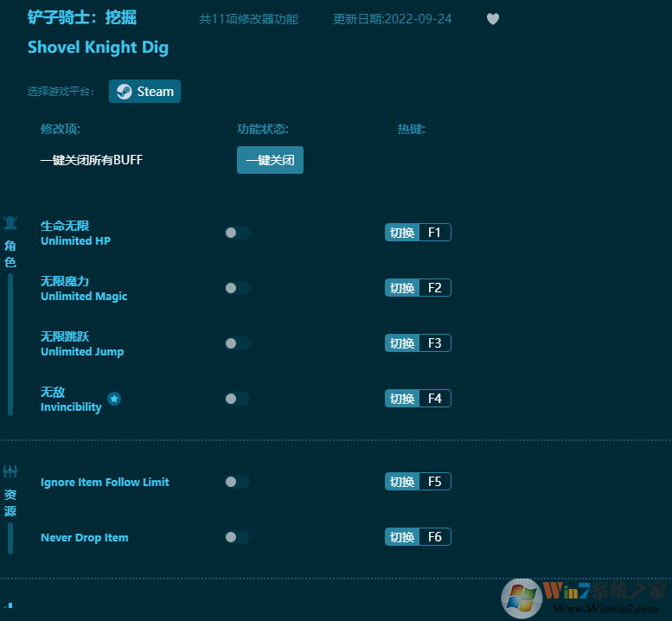
Task: Click the heart favorite icon
Action: [493, 19]
